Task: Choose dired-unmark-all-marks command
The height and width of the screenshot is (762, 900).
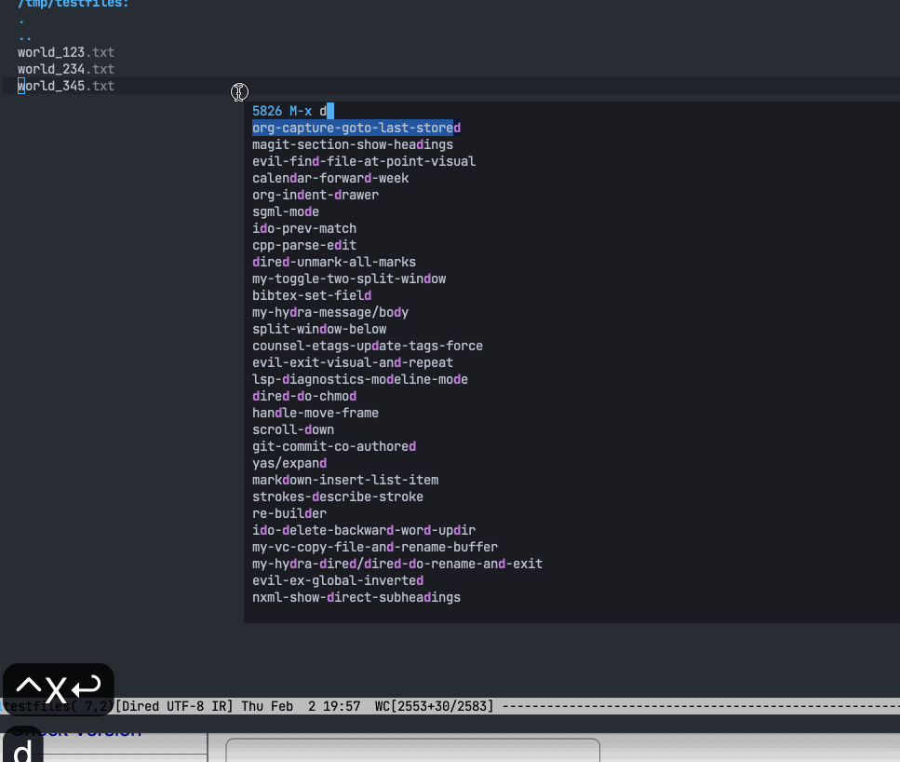Action: [334, 262]
